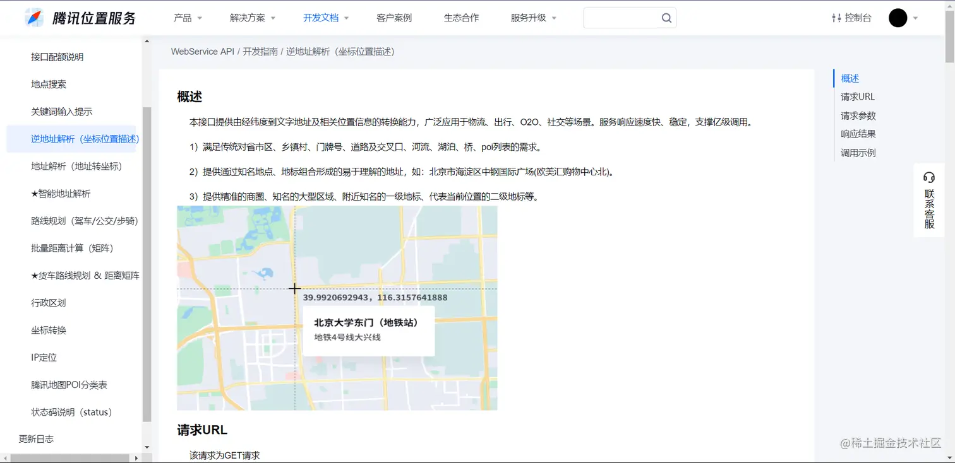The image size is (955, 463).
Task: Click the 请求URL section heading
Action: [202, 430]
